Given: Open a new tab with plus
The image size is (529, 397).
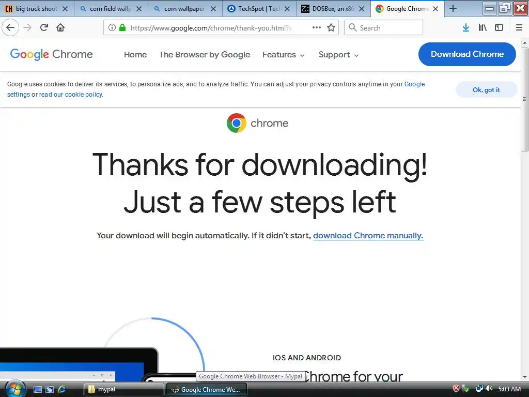Looking at the screenshot, I should click(453, 8).
